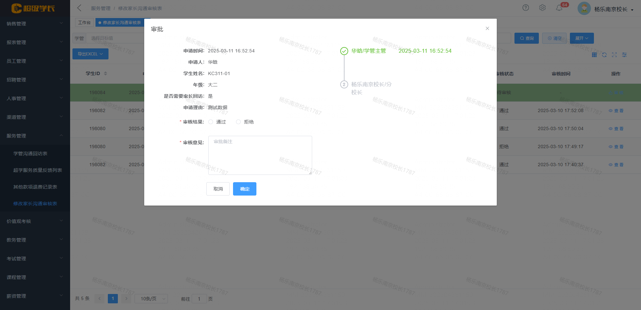
Task: Open the notification bell with 64 alerts
Action: 559,8
